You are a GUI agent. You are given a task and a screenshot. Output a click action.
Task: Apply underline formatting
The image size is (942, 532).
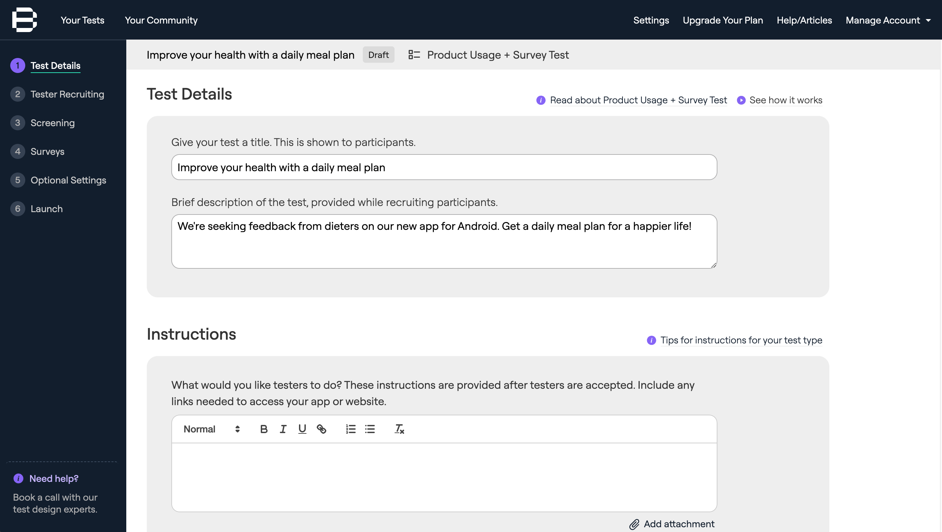pos(302,429)
